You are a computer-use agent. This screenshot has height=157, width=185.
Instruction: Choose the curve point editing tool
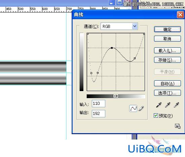click(x=133, y=108)
